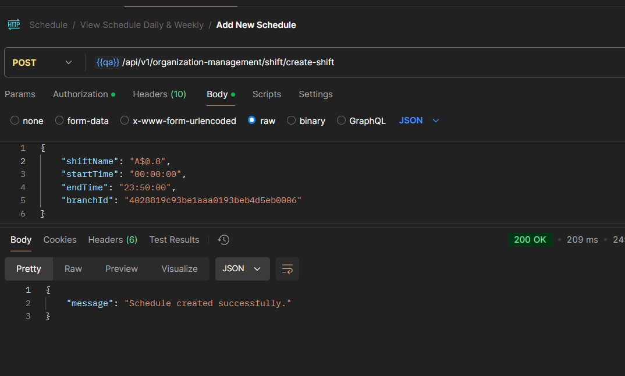Switch response view to Pretty
The height and width of the screenshot is (376, 625).
point(29,269)
